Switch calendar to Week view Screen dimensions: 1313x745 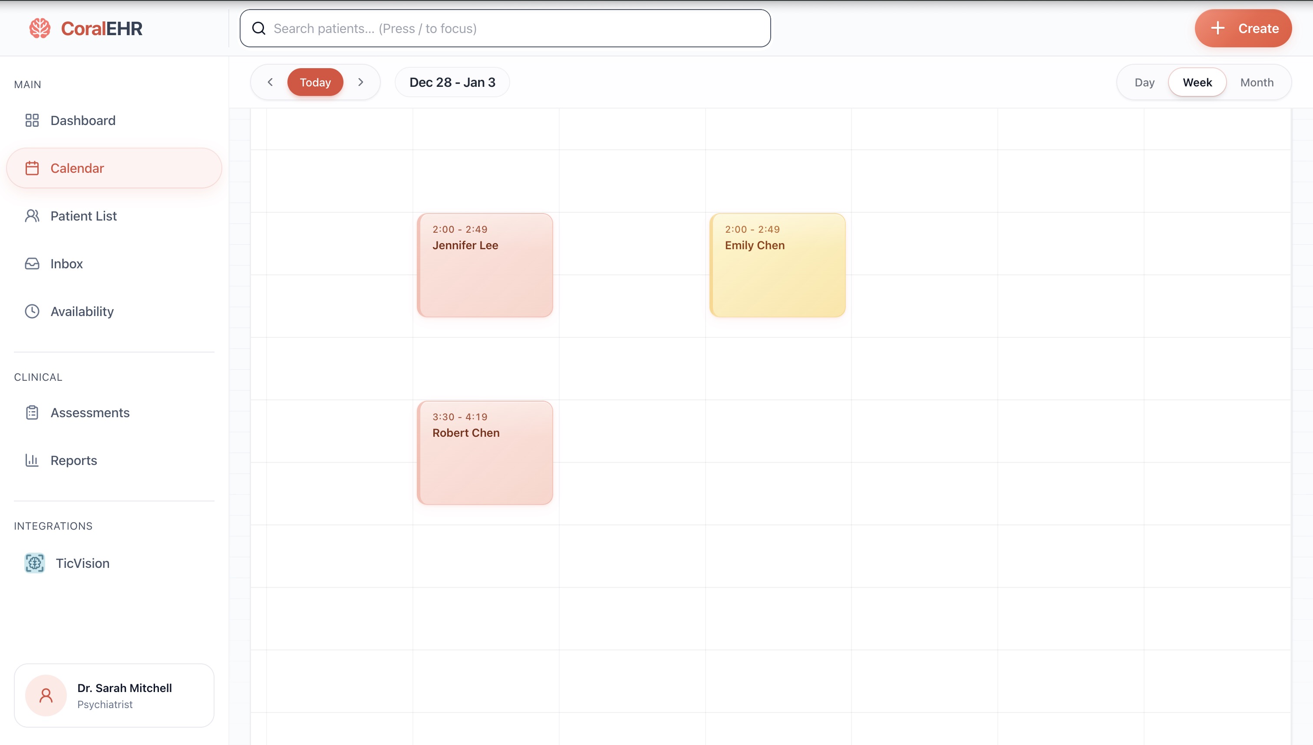coord(1198,82)
